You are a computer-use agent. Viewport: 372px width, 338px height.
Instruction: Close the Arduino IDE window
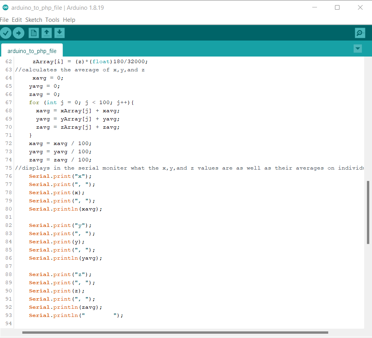360,8
